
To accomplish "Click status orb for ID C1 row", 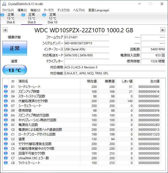I will tap(6, 134).
